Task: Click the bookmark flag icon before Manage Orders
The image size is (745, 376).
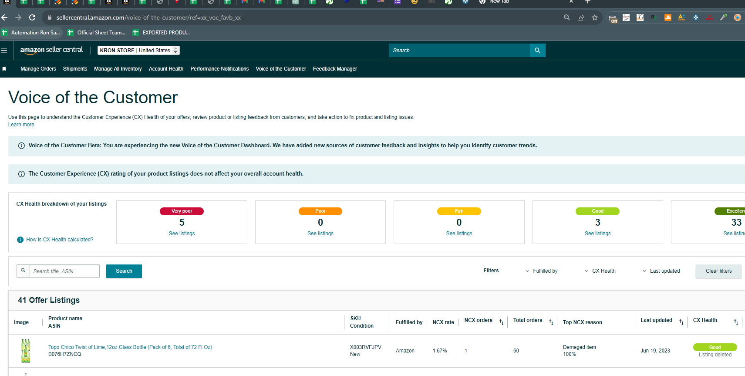Action: [x=4, y=69]
